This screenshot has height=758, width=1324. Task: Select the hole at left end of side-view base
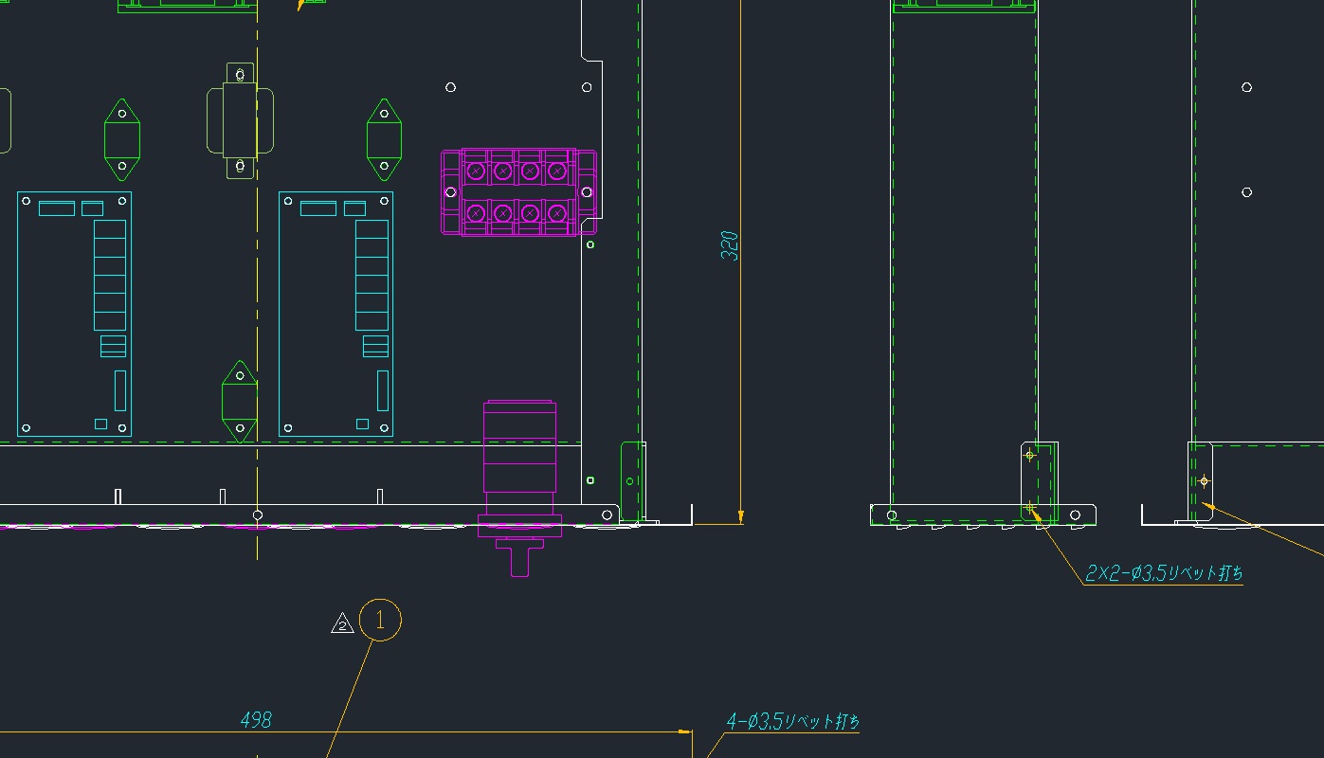pyautogui.click(x=892, y=515)
